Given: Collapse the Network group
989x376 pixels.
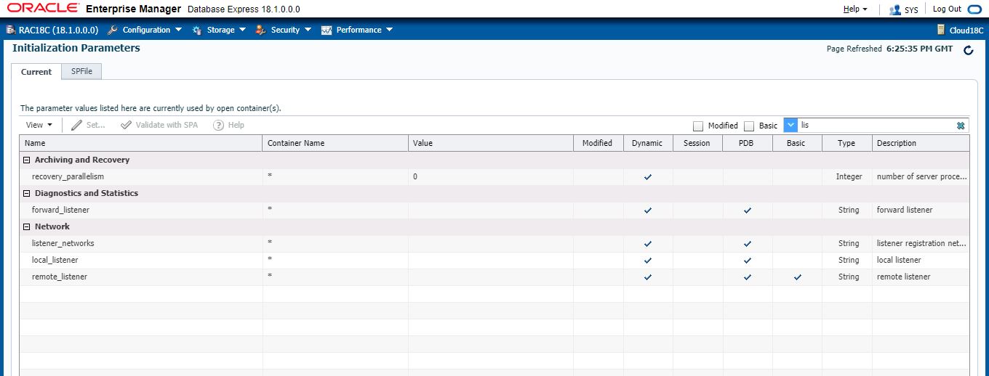Looking at the screenshot, I should coord(27,226).
